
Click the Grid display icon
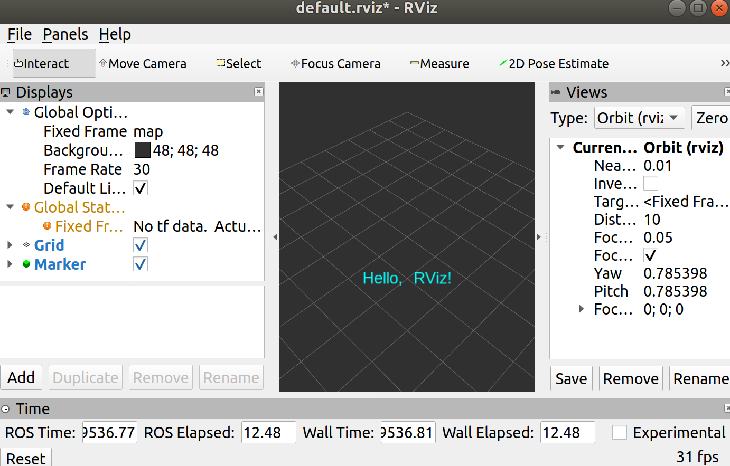pyautogui.click(x=26, y=245)
